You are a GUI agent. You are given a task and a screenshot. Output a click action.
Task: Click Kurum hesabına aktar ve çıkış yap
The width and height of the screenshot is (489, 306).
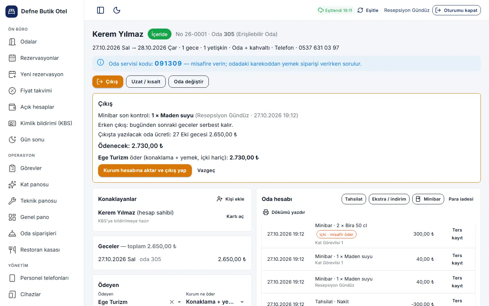click(145, 170)
